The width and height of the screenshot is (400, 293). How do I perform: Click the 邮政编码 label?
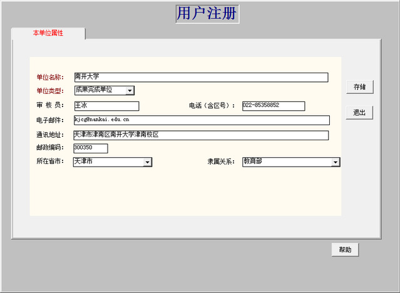(x=50, y=147)
